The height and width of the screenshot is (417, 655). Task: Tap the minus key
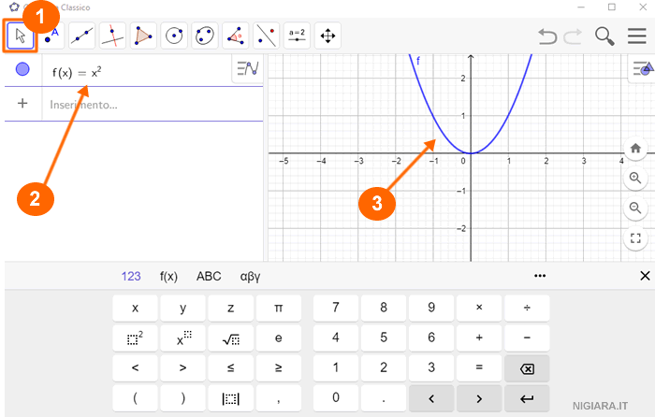pos(527,338)
